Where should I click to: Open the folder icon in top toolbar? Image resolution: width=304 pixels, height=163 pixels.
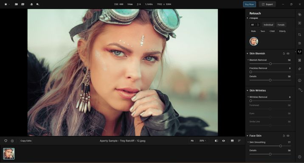tap(16, 4)
